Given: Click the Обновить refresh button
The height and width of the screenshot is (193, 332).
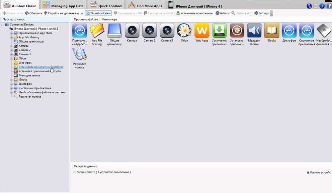Looking at the screenshot, I should point(34,13).
